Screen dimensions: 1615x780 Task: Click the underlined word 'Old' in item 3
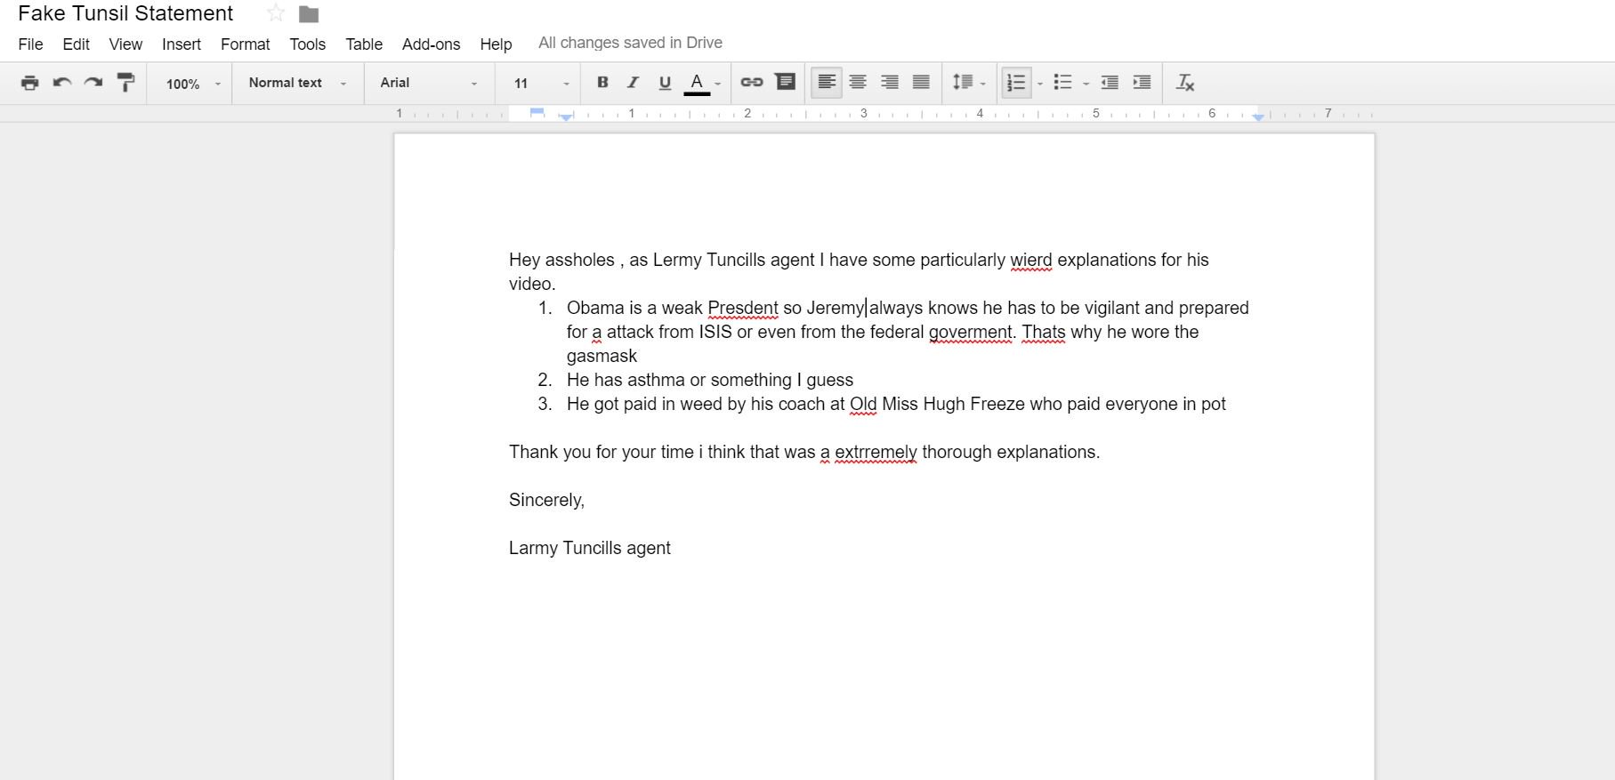coord(863,405)
